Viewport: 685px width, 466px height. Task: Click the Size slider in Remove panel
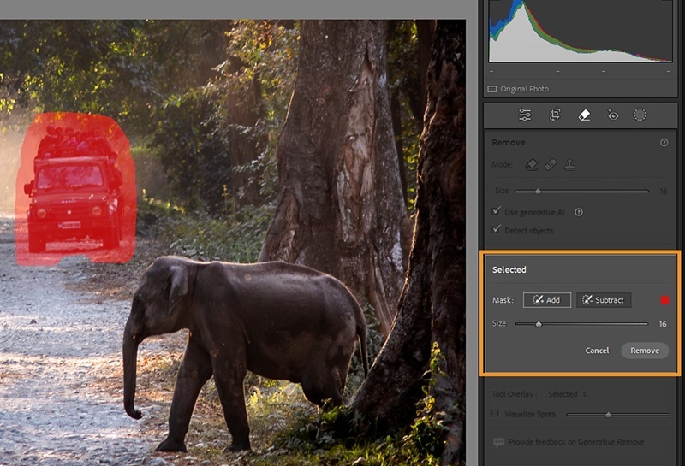(x=581, y=191)
